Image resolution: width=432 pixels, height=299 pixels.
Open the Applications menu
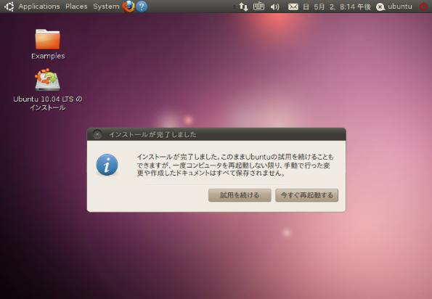[39, 7]
